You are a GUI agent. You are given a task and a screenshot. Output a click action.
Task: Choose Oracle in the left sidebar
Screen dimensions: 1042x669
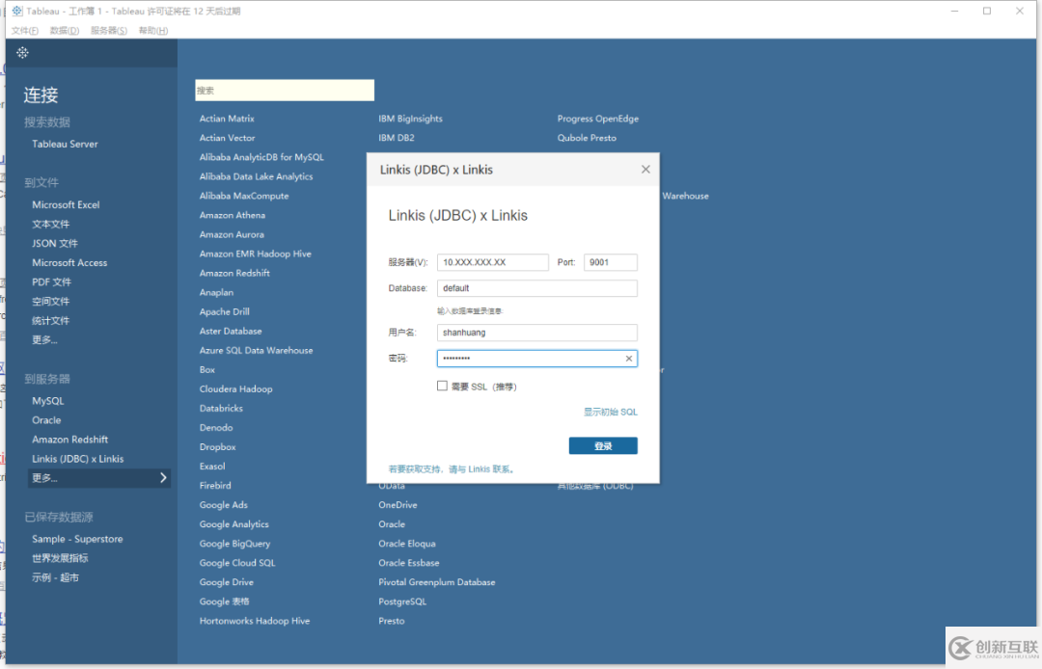(46, 420)
